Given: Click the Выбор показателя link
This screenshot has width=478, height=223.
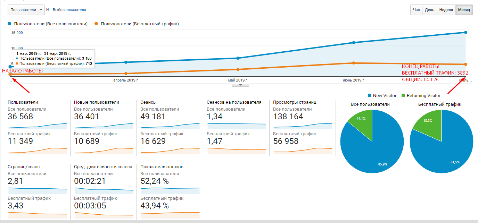Looking at the screenshot, I should pyautogui.click(x=69, y=10).
